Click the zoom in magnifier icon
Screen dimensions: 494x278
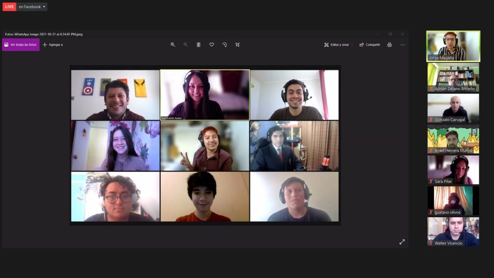pos(173,45)
